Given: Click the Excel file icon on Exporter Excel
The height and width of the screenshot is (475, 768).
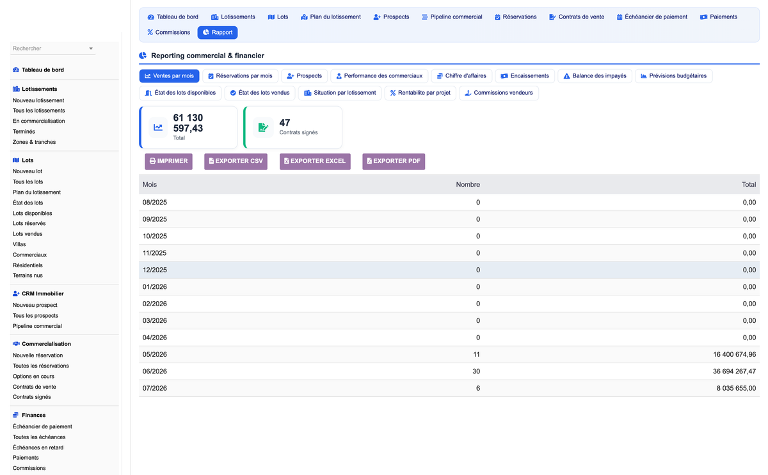Looking at the screenshot, I should 287,161.
